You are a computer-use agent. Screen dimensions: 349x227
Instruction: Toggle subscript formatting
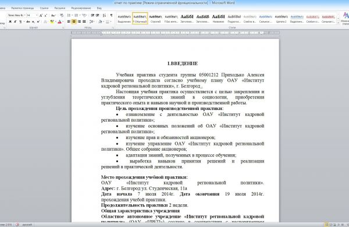(x=33, y=22)
